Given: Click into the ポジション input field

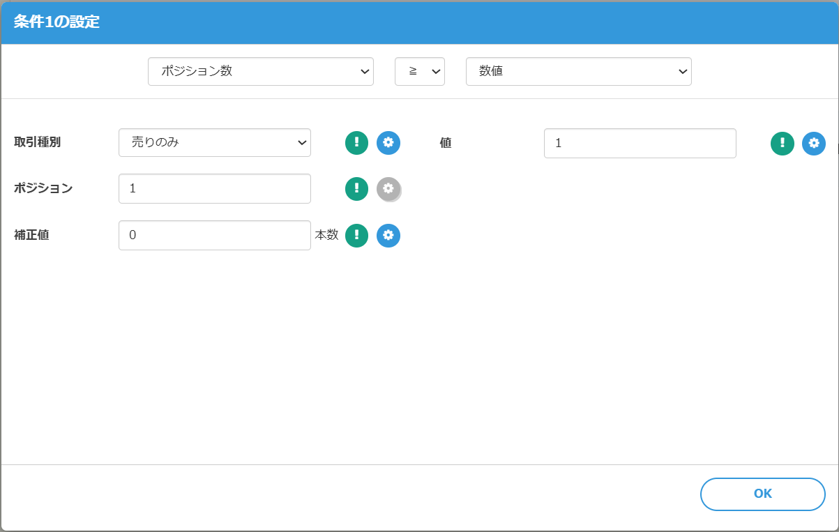Looking at the screenshot, I should pos(214,188).
